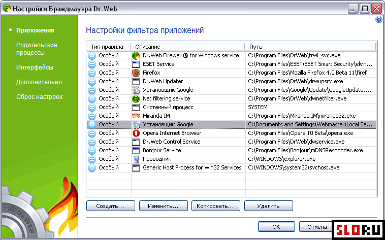Click the Dr.Web Updater window icon
This screenshot has width=385, height=240.
pyautogui.click(x=136, y=82)
